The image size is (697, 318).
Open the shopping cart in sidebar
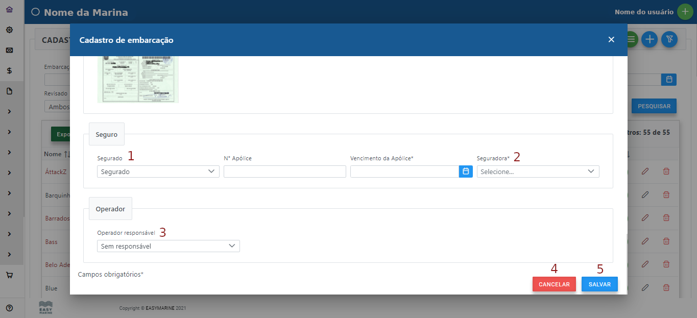click(x=9, y=275)
